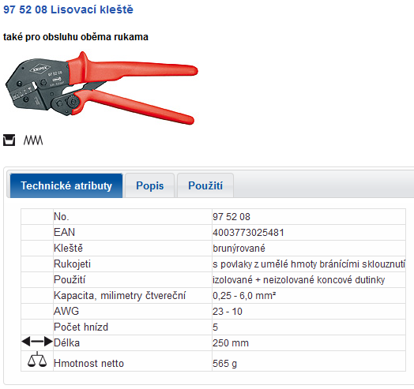This screenshot has height=389, width=414.
Task: Select the EAN value 4003773025481
Action: [248, 233]
